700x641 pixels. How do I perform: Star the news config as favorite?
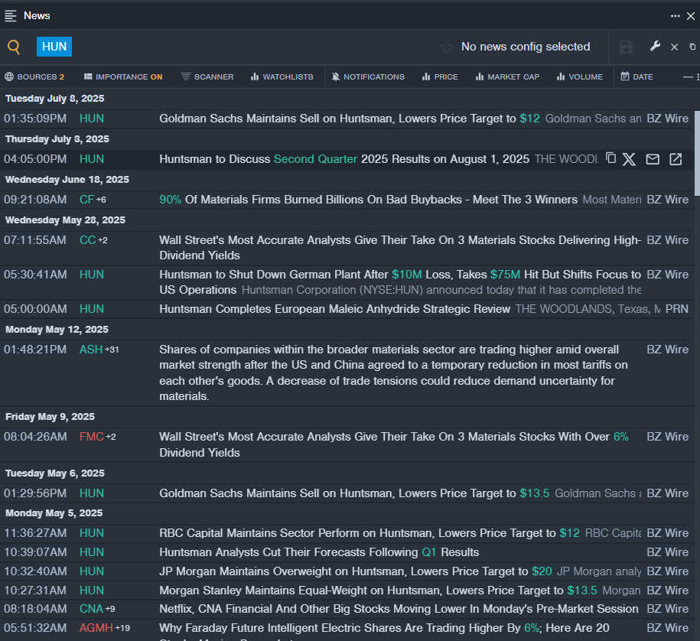[x=447, y=47]
